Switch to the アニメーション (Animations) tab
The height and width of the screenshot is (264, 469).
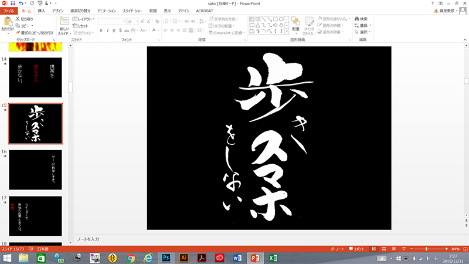click(106, 11)
